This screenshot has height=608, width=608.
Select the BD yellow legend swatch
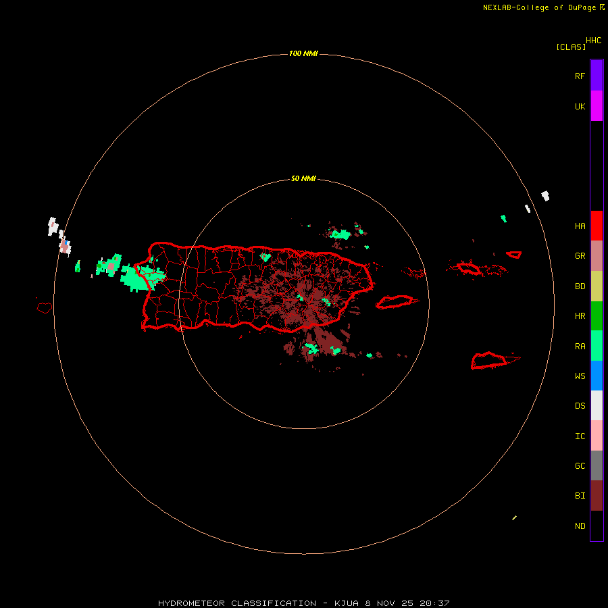pyautogui.click(x=597, y=286)
